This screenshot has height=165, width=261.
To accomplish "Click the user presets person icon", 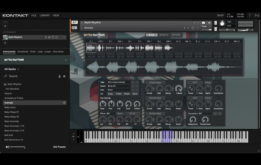I will (59, 76).
